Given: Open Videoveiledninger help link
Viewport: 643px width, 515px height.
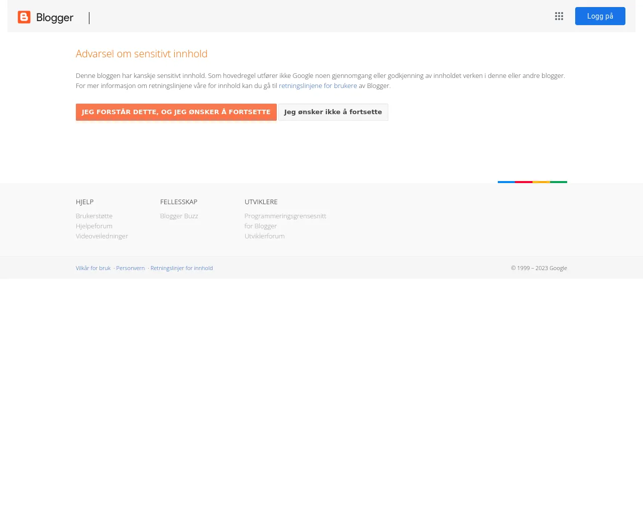Looking at the screenshot, I should coord(101,236).
